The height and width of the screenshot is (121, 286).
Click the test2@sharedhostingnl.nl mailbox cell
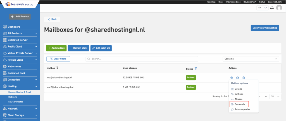point(60,87)
